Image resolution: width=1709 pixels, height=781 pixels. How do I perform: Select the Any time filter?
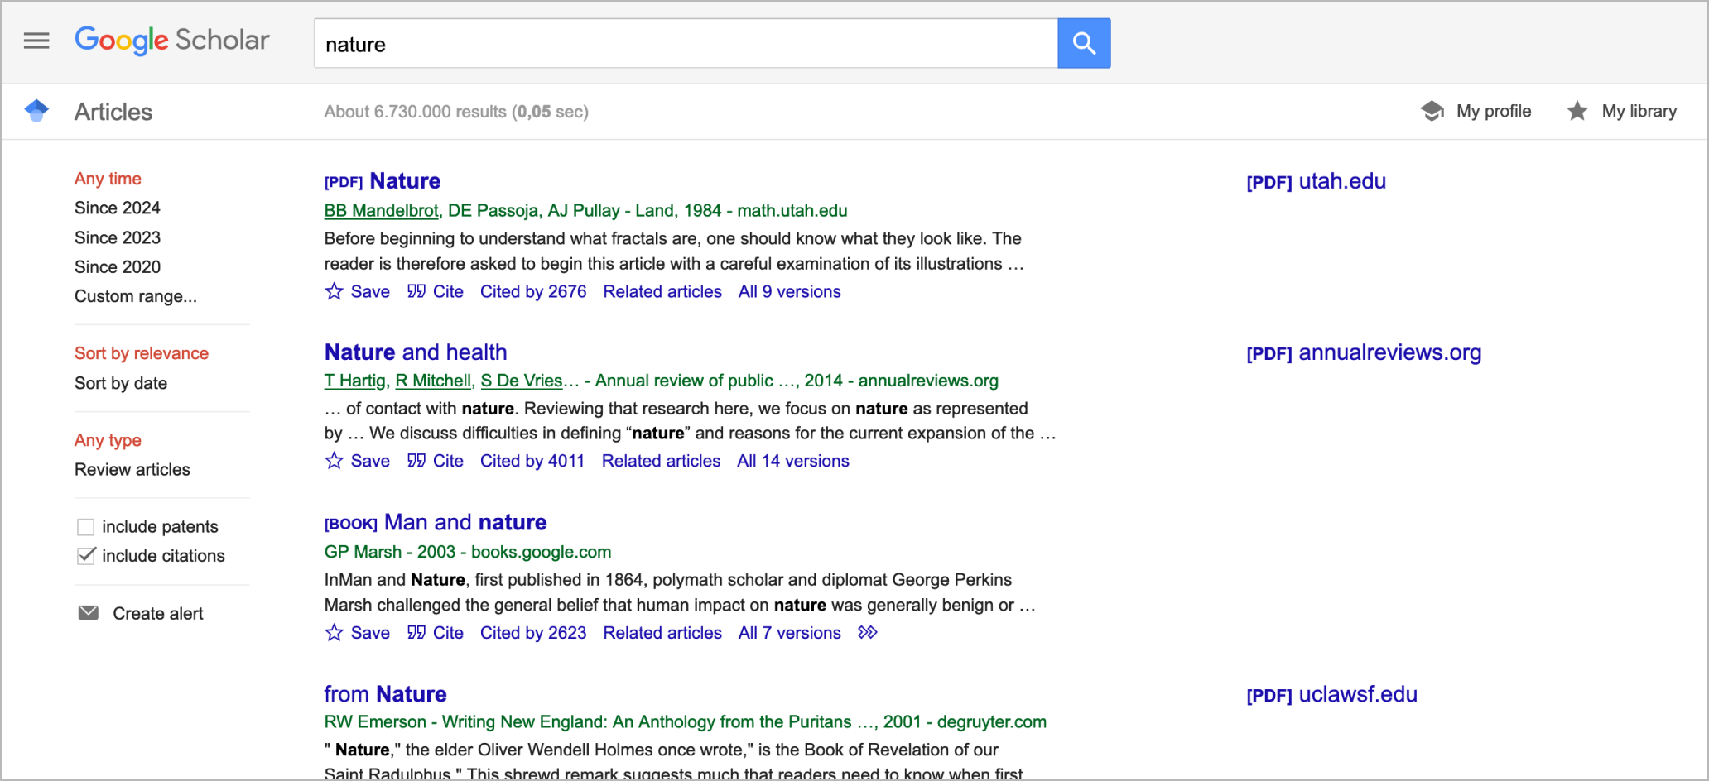tap(108, 179)
